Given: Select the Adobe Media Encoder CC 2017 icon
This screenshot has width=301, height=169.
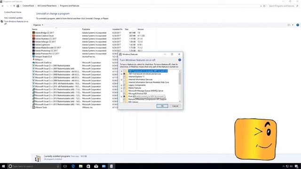Looking at the screenshot, I should pos(33,48).
